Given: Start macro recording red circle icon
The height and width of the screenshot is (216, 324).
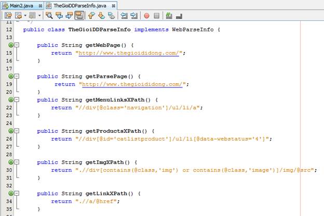Looking at the screenshot, I should [x=146, y=16].
